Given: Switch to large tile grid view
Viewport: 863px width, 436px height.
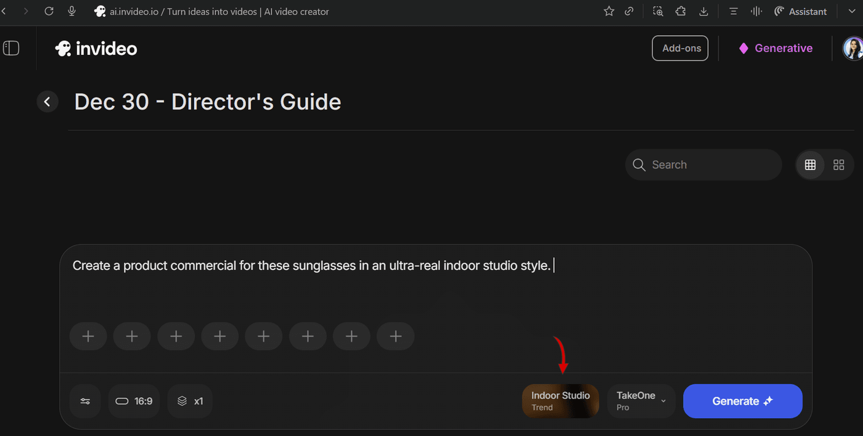Looking at the screenshot, I should coord(838,165).
